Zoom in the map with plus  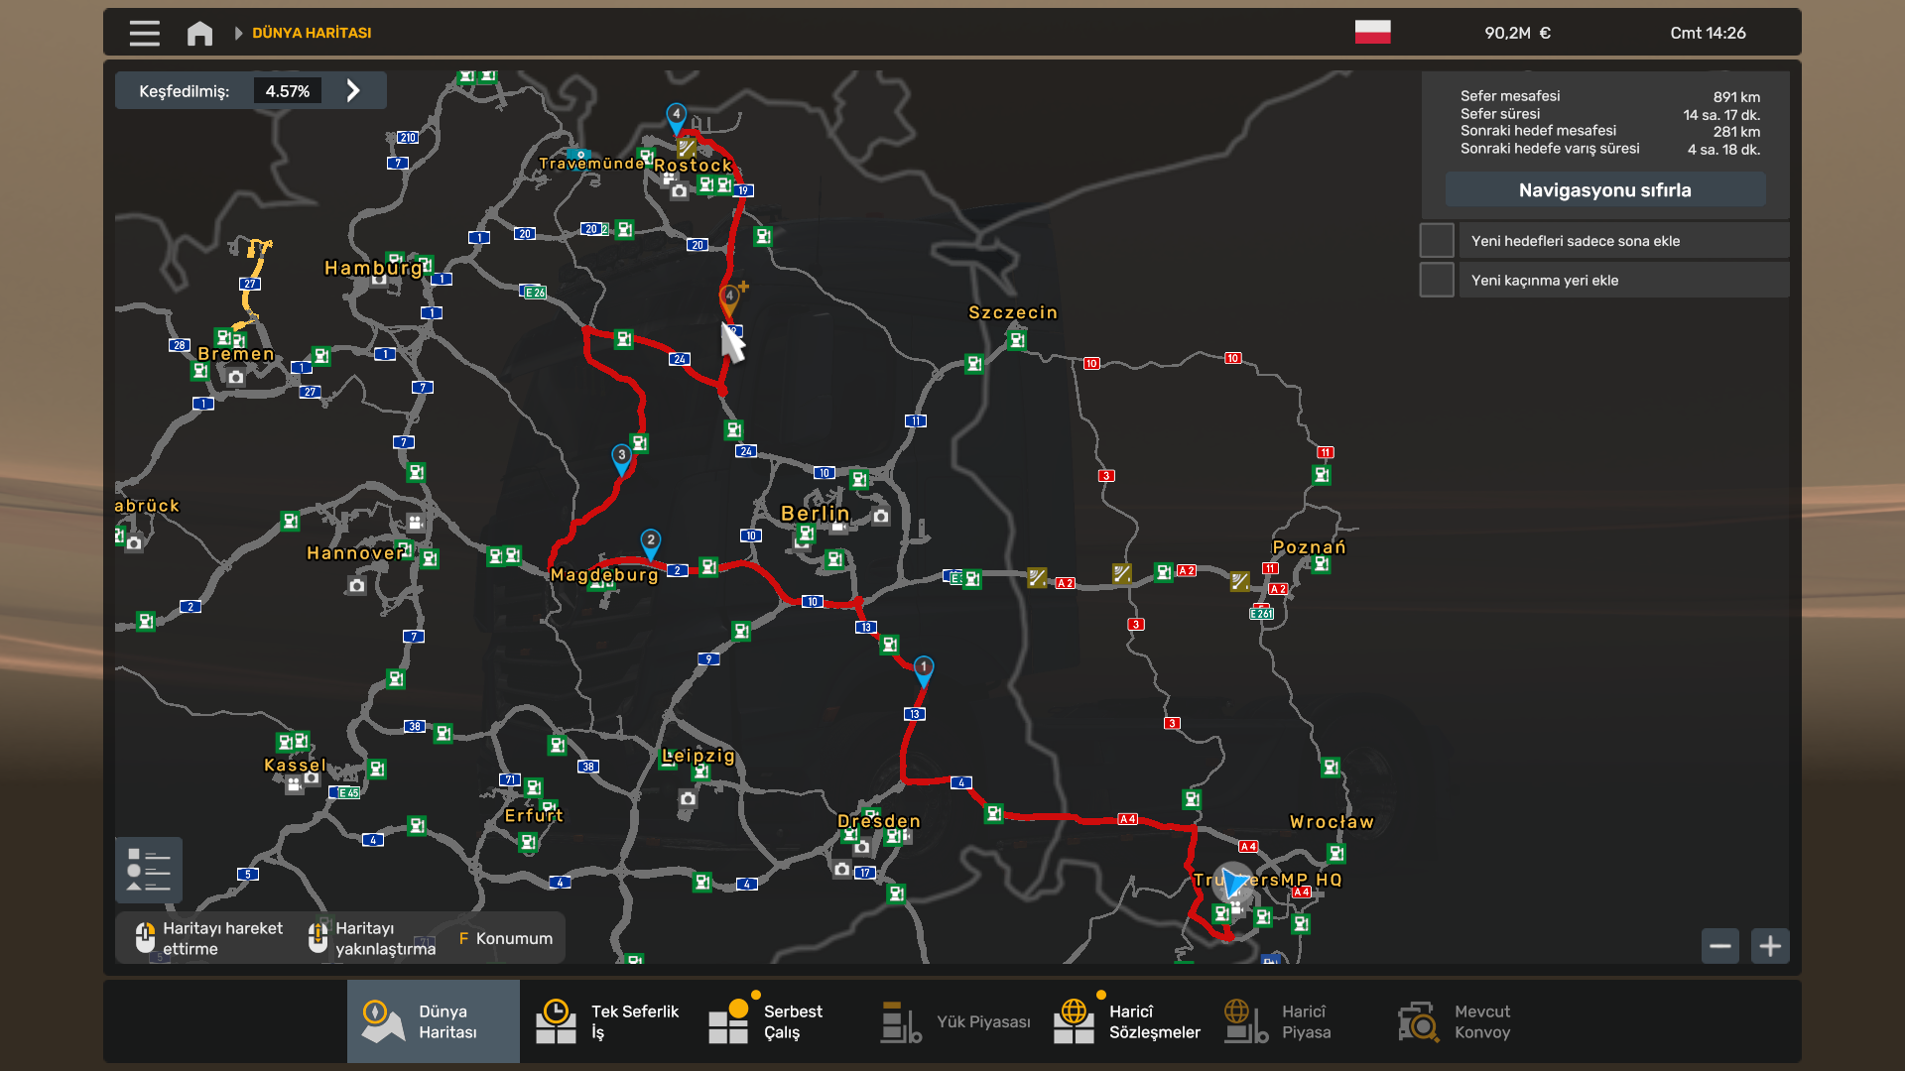click(x=1770, y=946)
